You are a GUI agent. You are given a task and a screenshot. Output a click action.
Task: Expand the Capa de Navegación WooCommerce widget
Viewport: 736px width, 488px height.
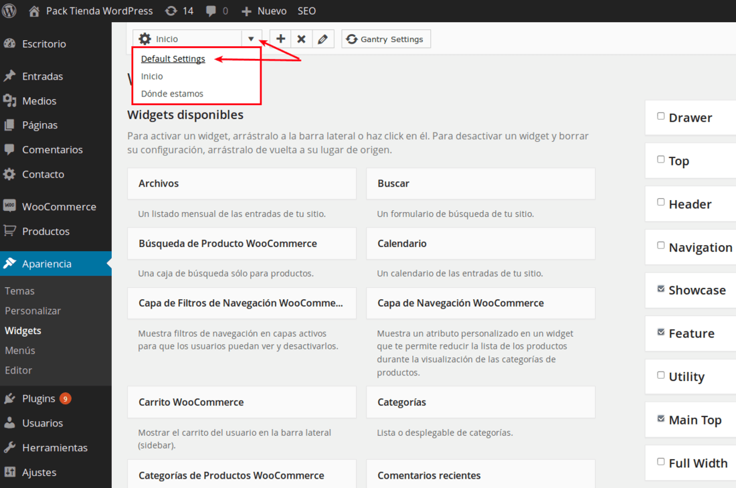(x=480, y=303)
